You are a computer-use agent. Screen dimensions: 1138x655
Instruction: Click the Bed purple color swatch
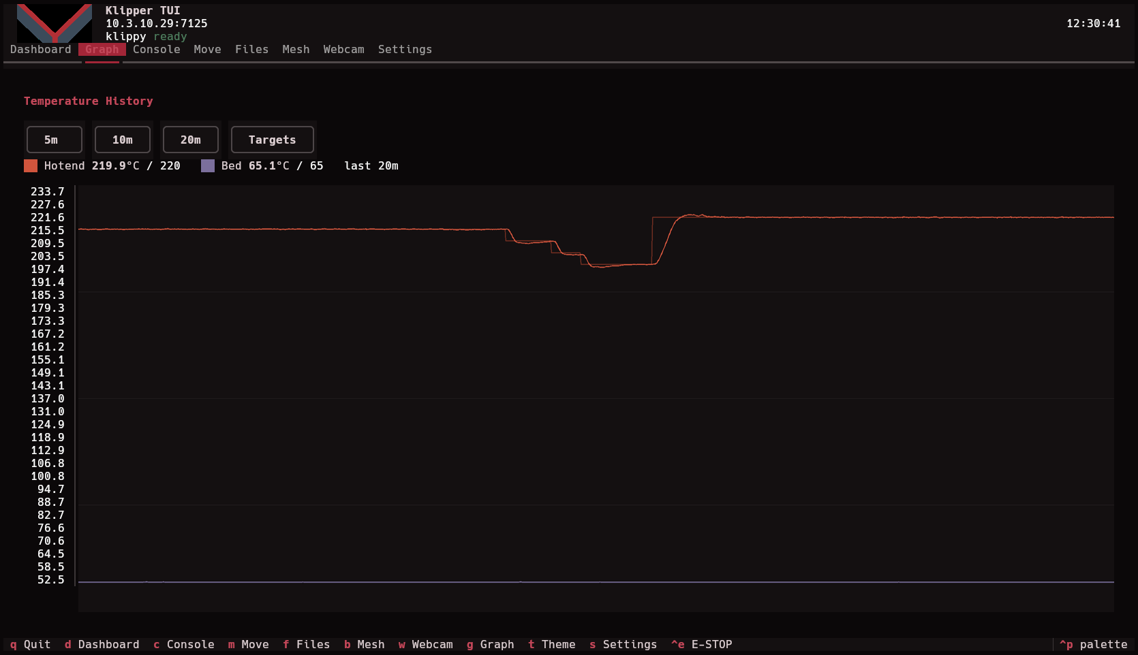(208, 165)
